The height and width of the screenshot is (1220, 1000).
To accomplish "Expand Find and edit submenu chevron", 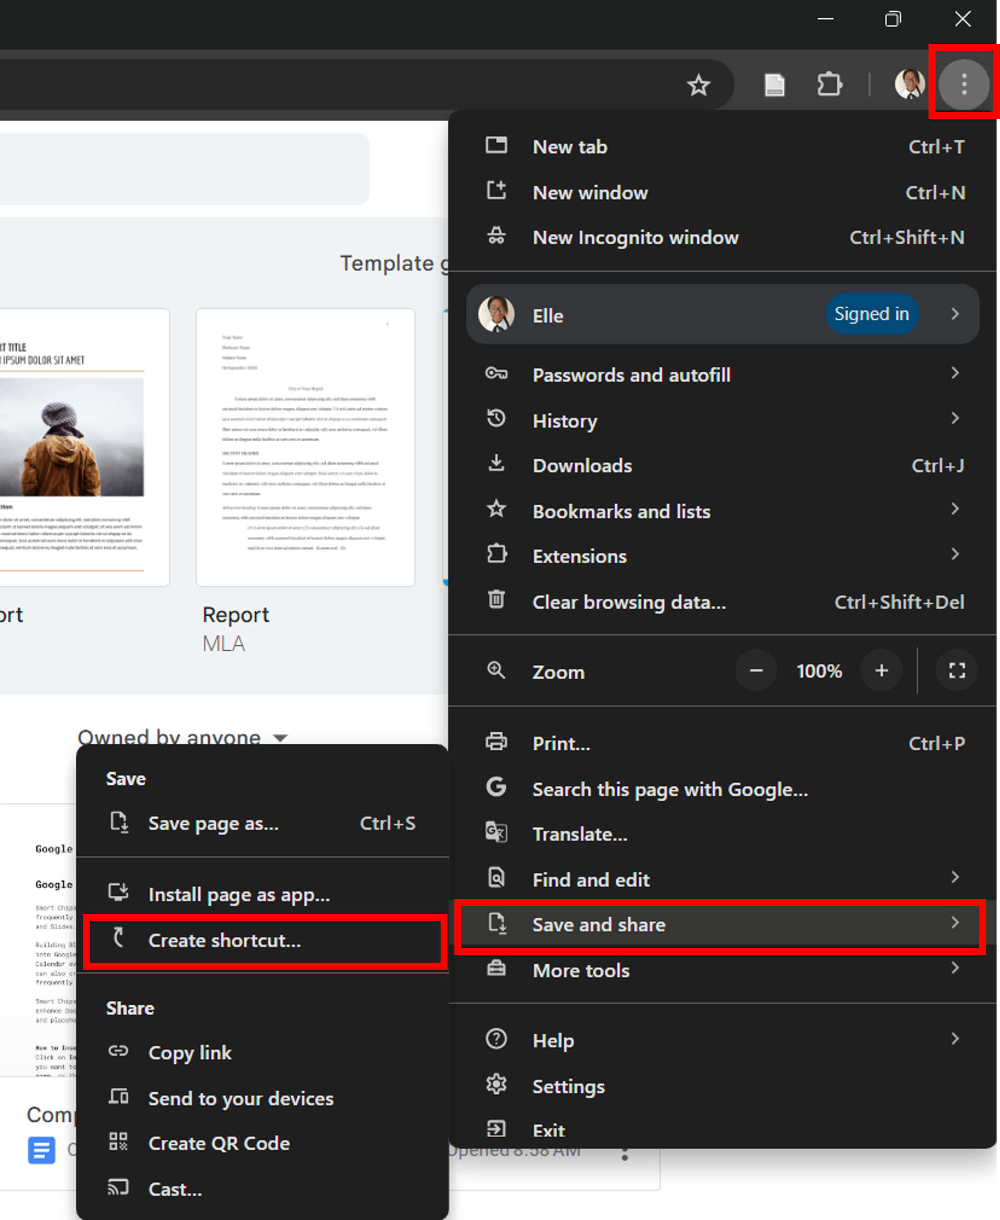I will [955, 877].
